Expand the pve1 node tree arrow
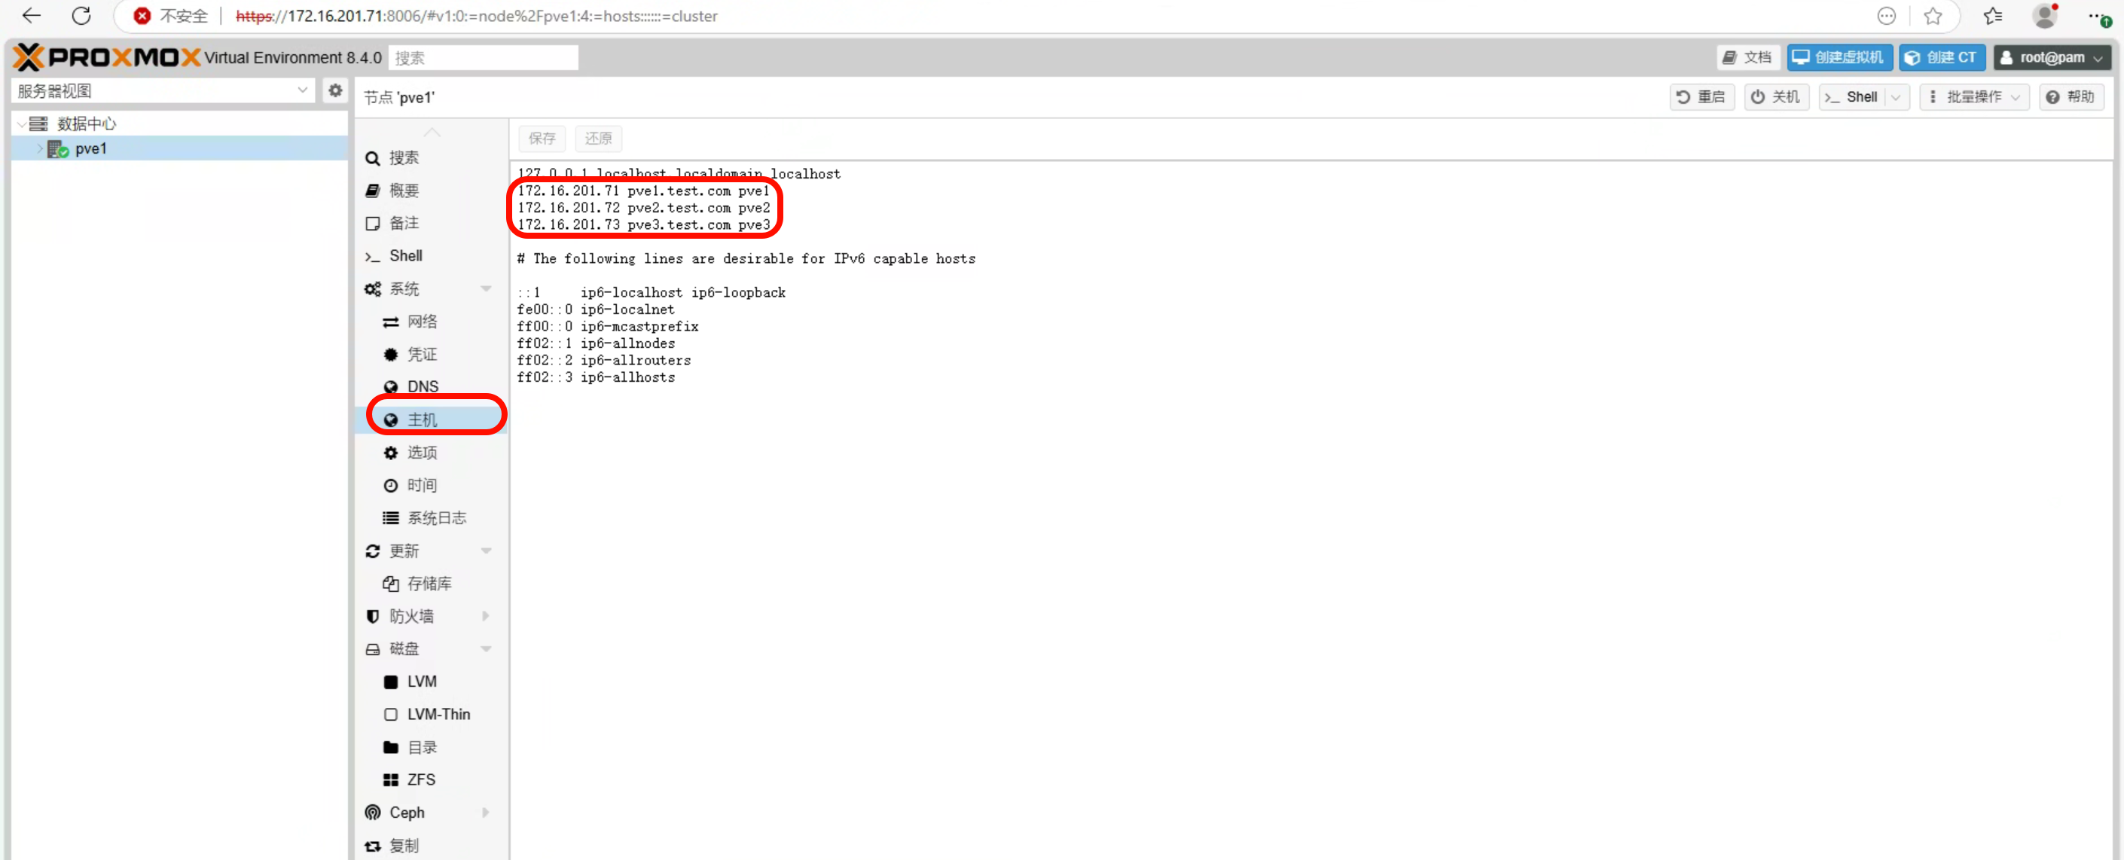2124x860 pixels. 38,149
